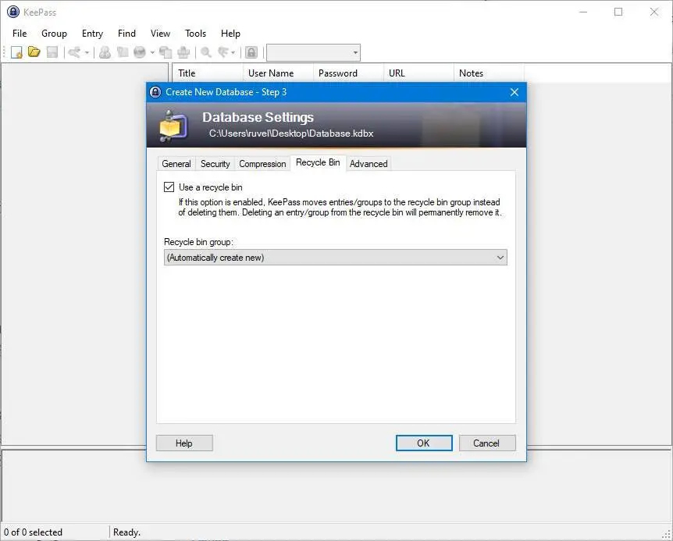Image resolution: width=673 pixels, height=541 pixels.
Task: Click the dialog's lock icon beside the title
Action: pos(155,92)
